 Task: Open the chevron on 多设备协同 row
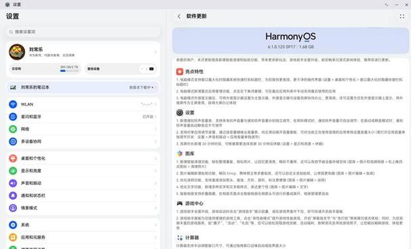point(156,141)
